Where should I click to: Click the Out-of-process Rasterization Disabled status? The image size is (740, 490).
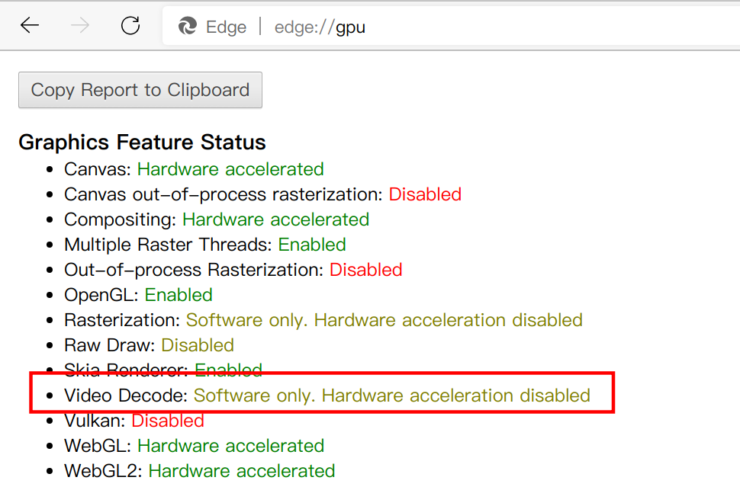(x=365, y=270)
